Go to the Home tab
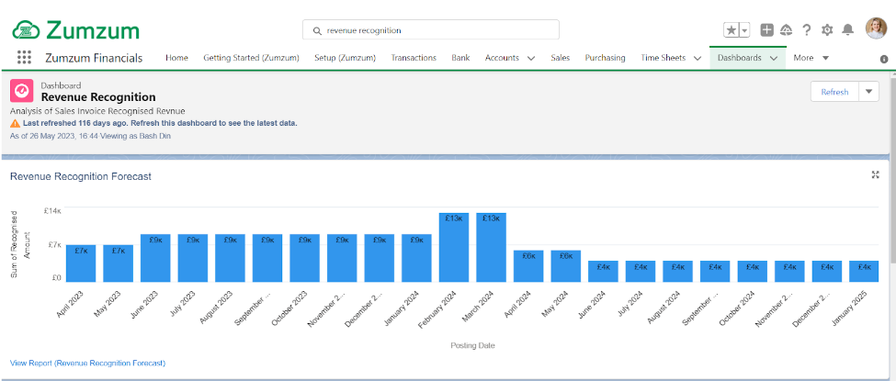896x381 pixels. pyautogui.click(x=176, y=58)
